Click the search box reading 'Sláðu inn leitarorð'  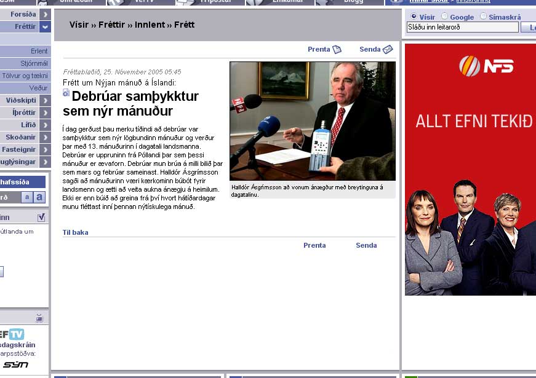point(463,27)
